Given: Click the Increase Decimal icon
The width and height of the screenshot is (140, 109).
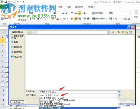Looking at the screenshot, I should click(125, 19).
